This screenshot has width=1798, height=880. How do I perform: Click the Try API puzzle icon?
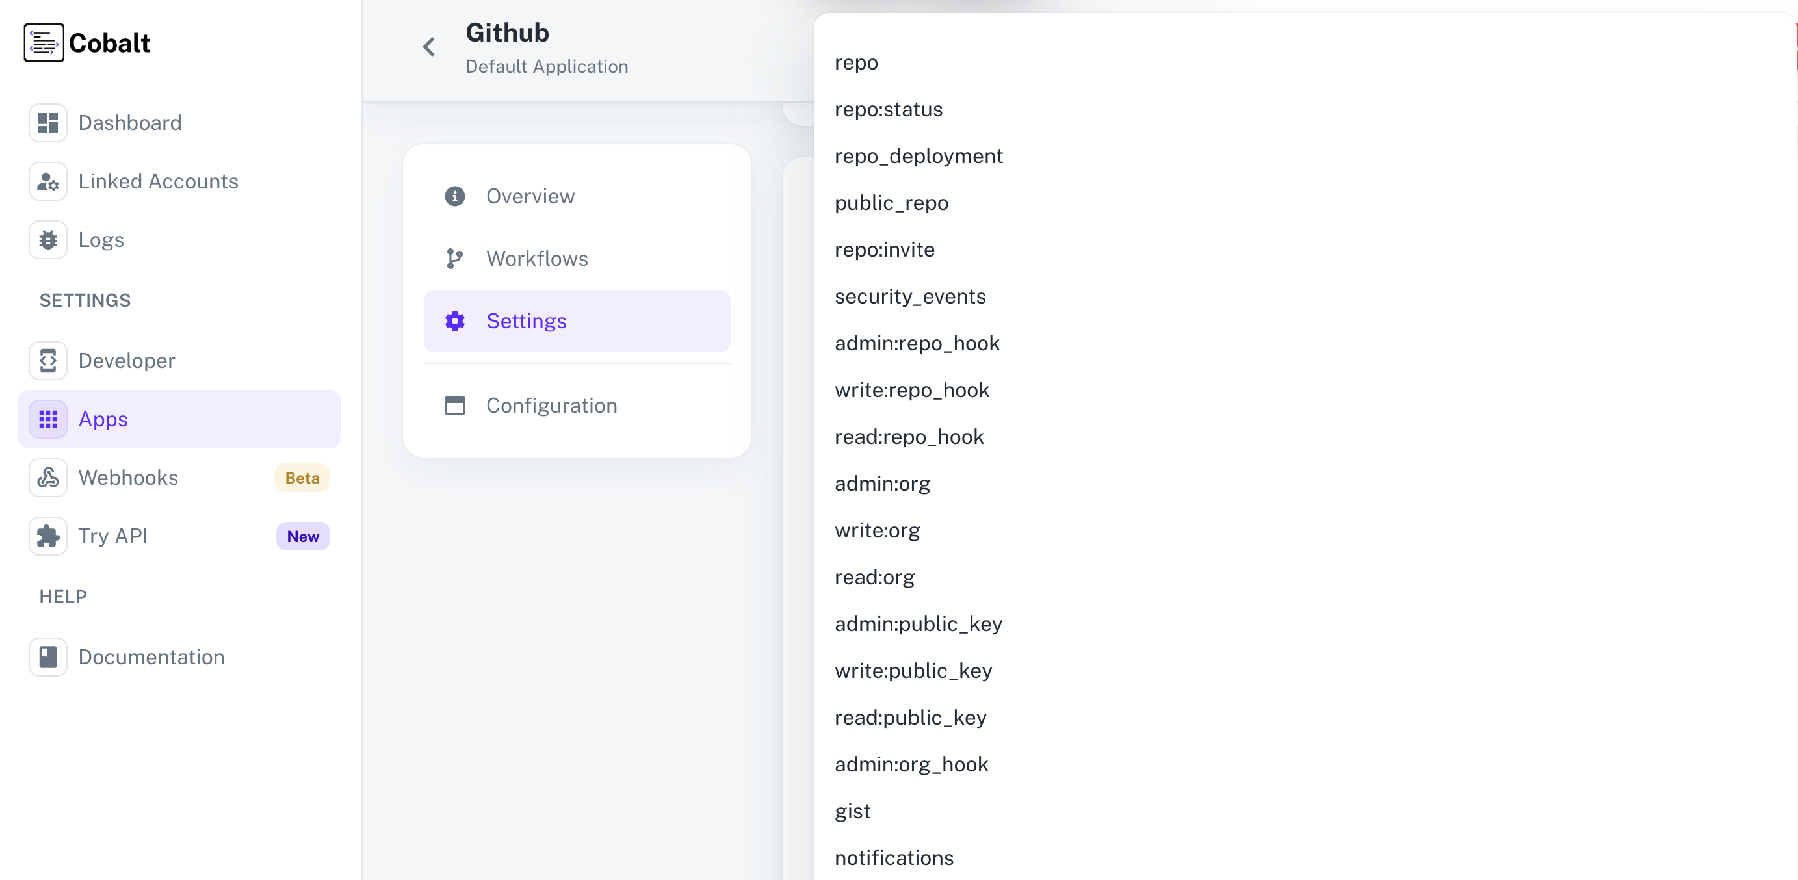tap(47, 536)
